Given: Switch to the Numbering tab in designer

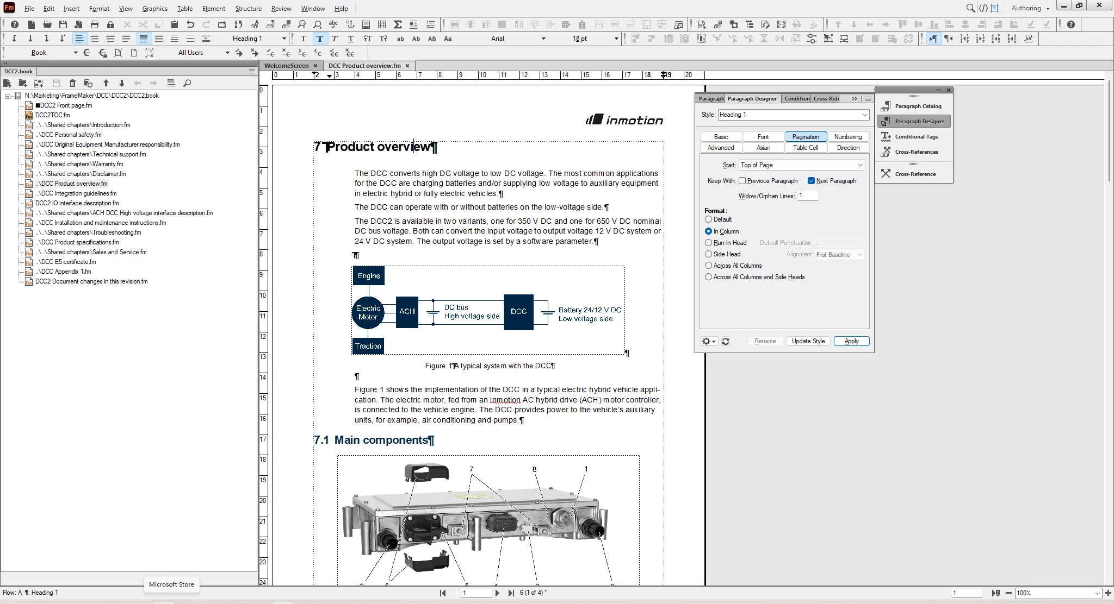Looking at the screenshot, I should pos(847,137).
